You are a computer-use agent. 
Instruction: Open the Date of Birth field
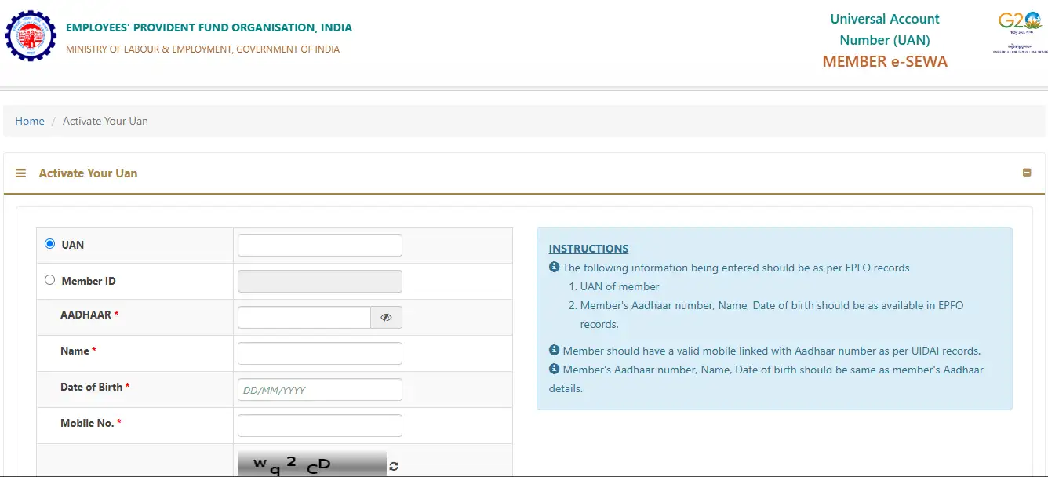tap(319, 390)
